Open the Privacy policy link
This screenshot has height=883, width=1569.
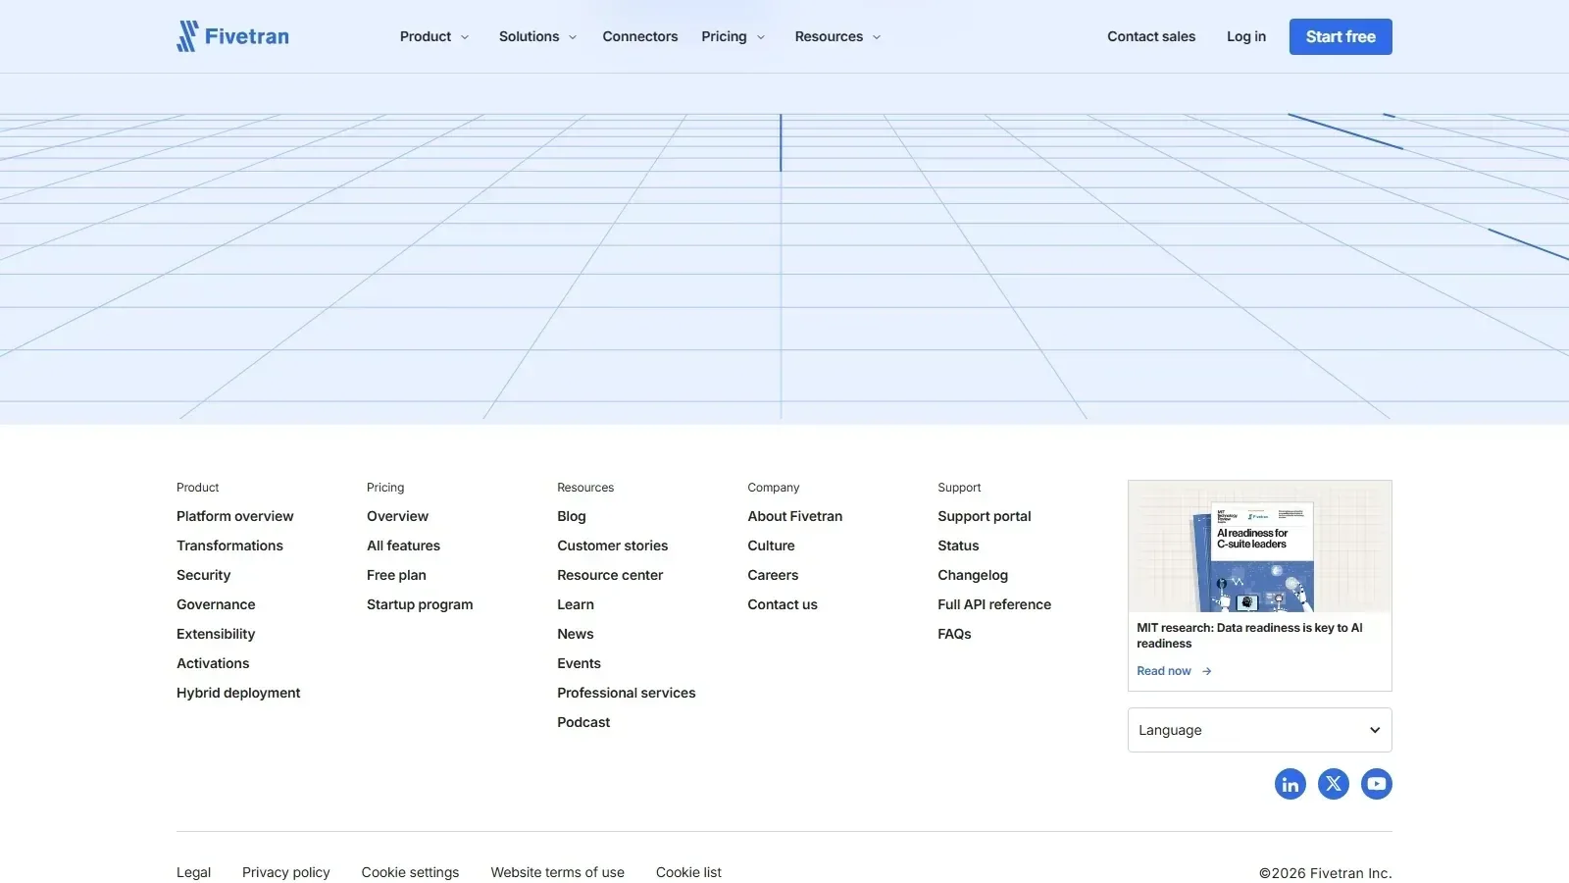(285, 872)
